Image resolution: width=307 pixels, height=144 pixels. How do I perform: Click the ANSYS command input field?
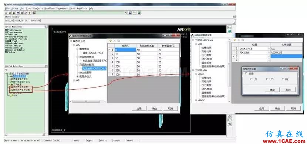pos(80,13)
